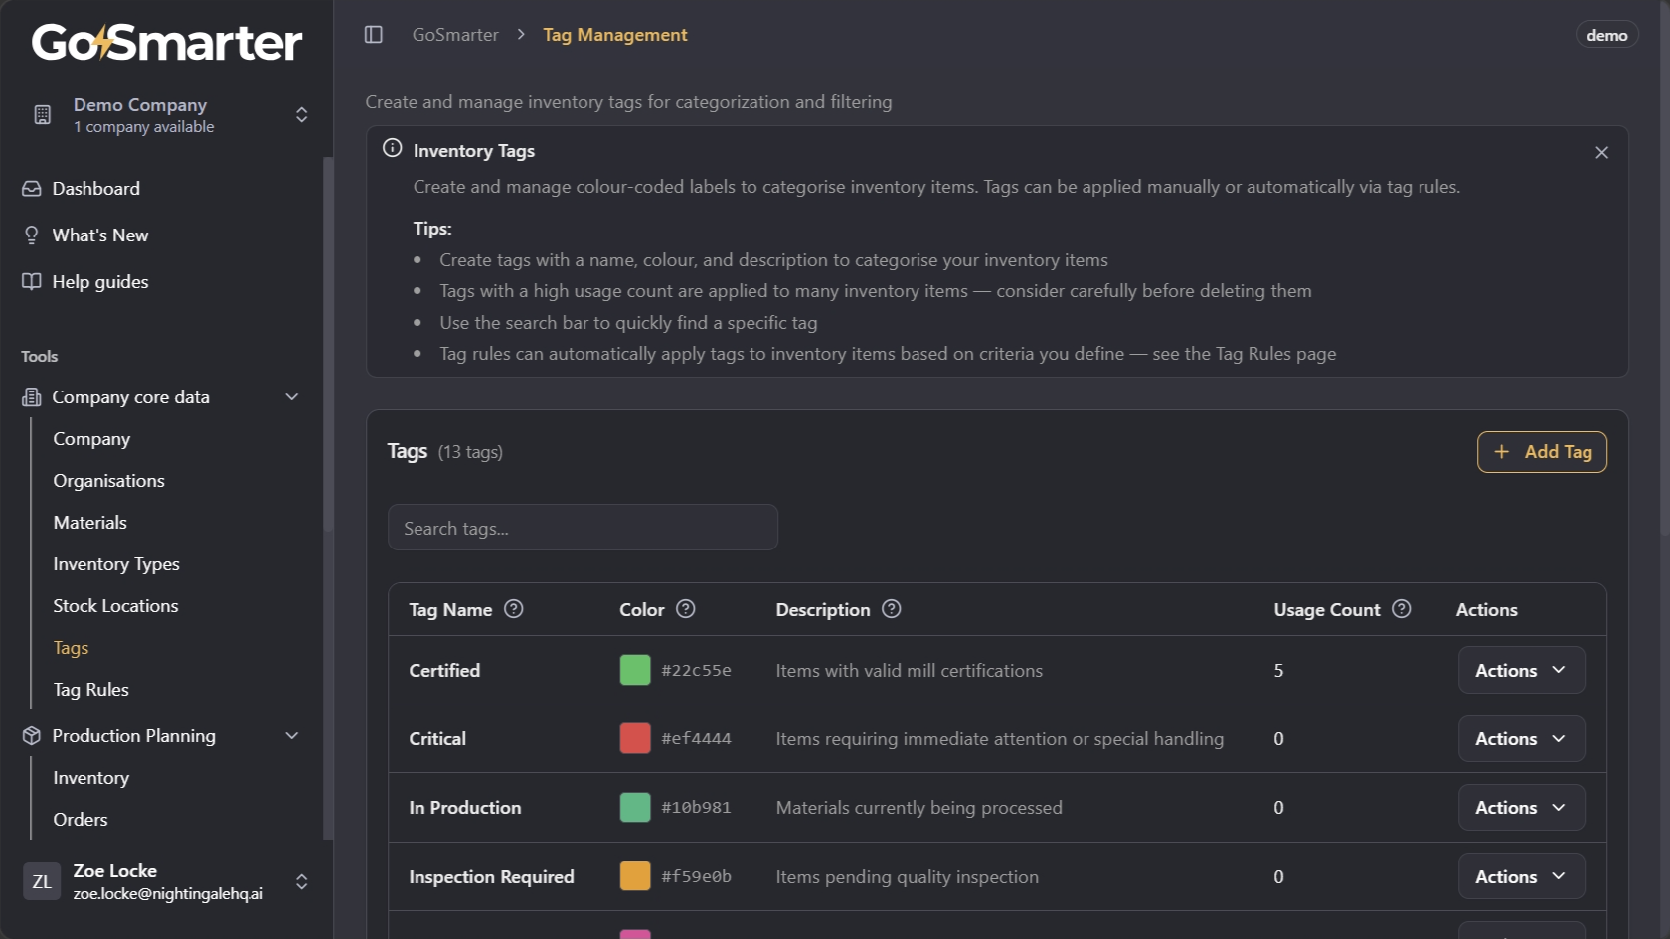Click the help icon next to Tag Name
This screenshot has width=1670, height=939.
(x=514, y=609)
